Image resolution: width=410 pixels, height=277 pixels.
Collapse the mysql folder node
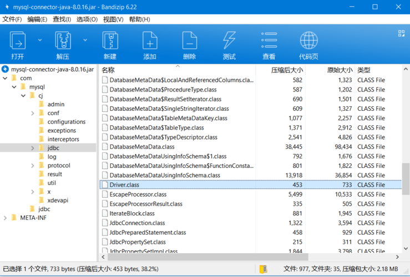tap(14, 86)
